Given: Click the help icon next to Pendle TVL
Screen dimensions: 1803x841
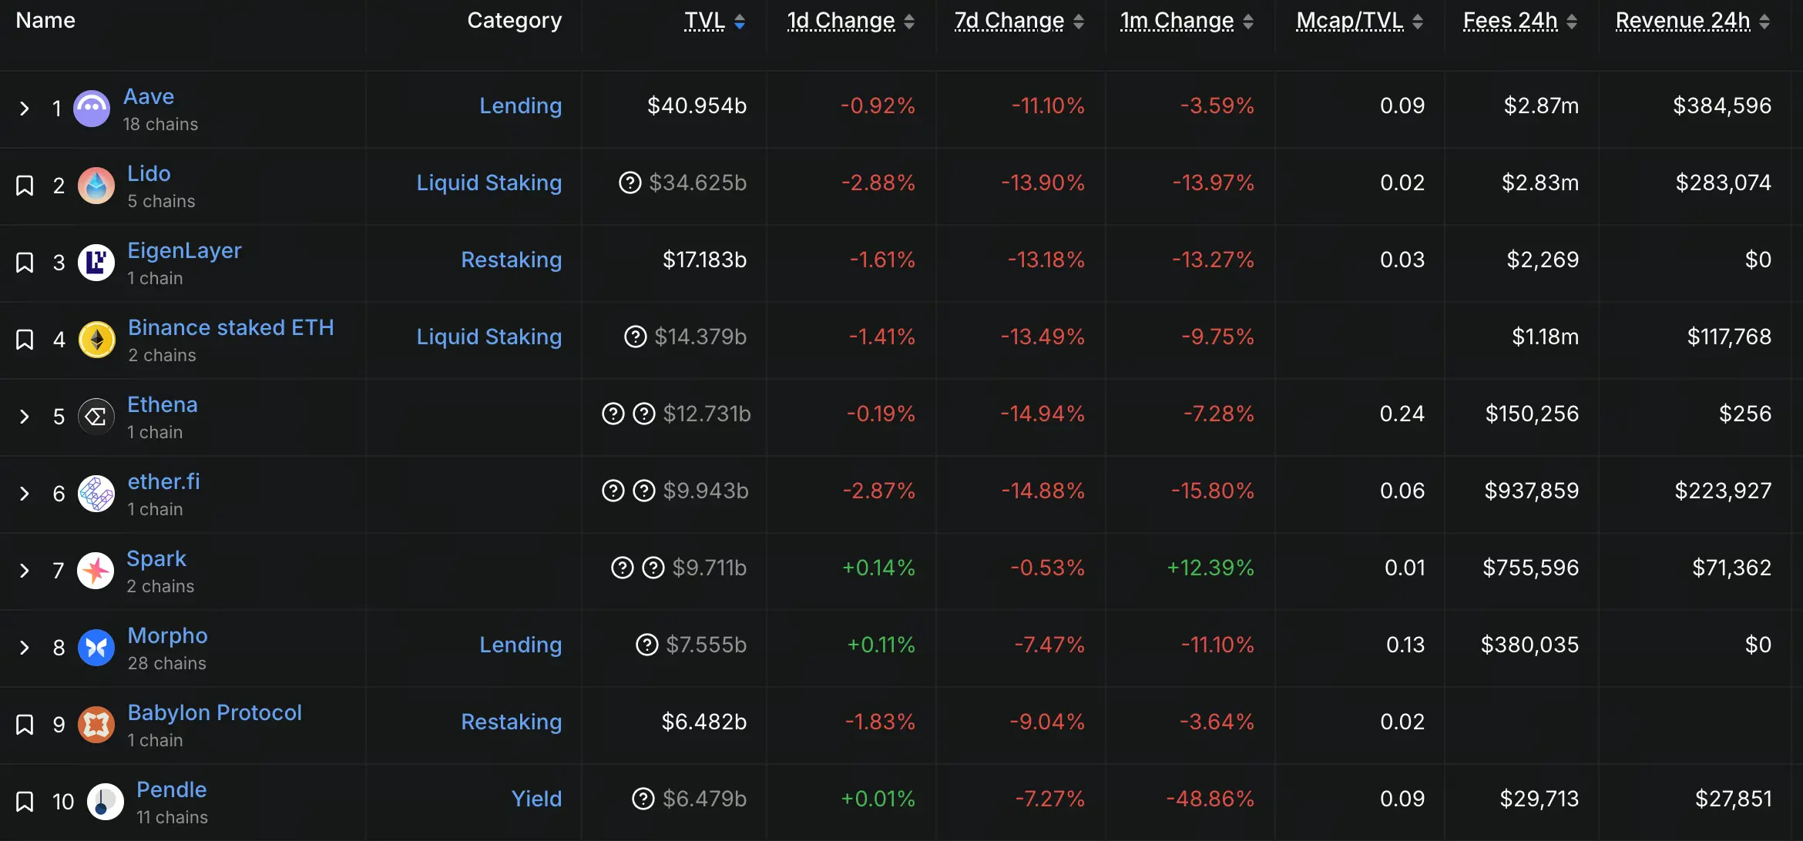Looking at the screenshot, I should [x=643, y=799].
